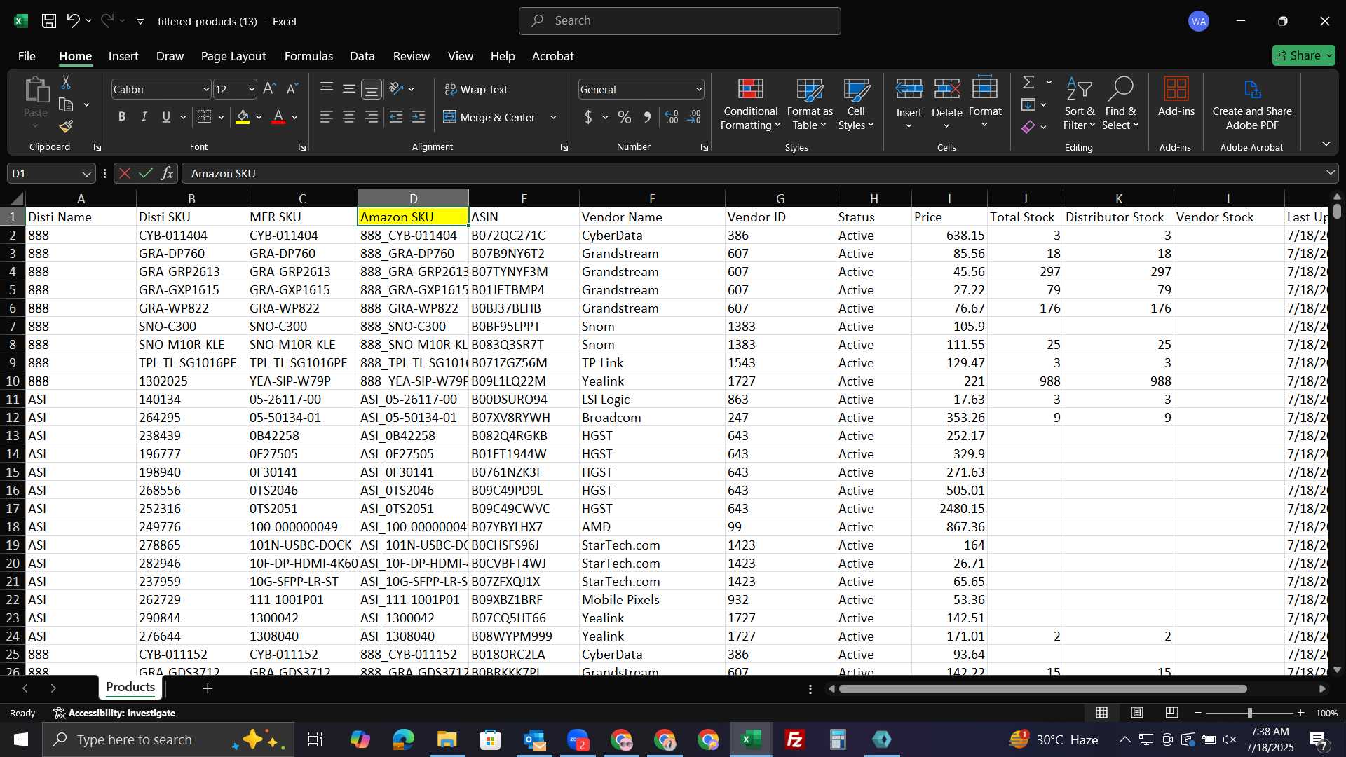Click the Copy icon in Clipboard group
1346x757 pixels.
click(x=66, y=105)
